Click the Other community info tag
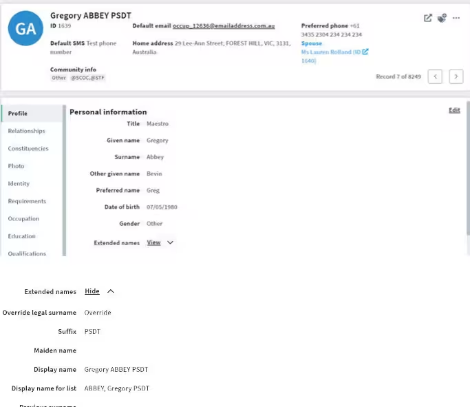The width and height of the screenshot is (470, 407). point(58,78)
